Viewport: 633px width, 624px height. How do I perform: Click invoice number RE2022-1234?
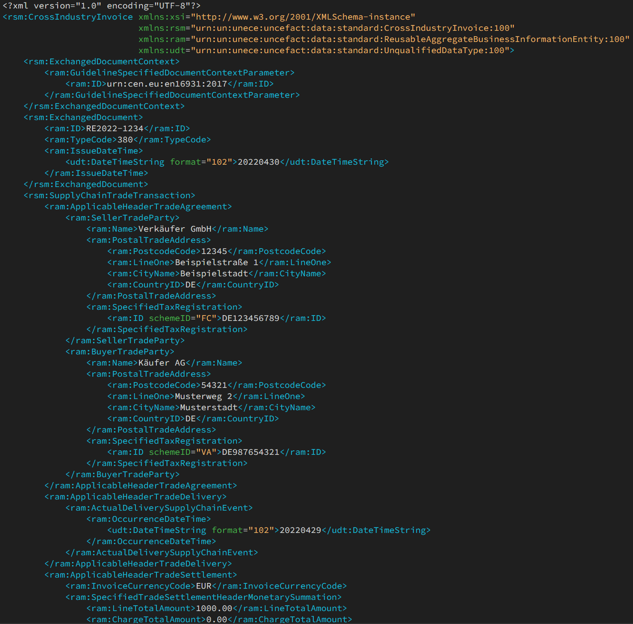114,129
